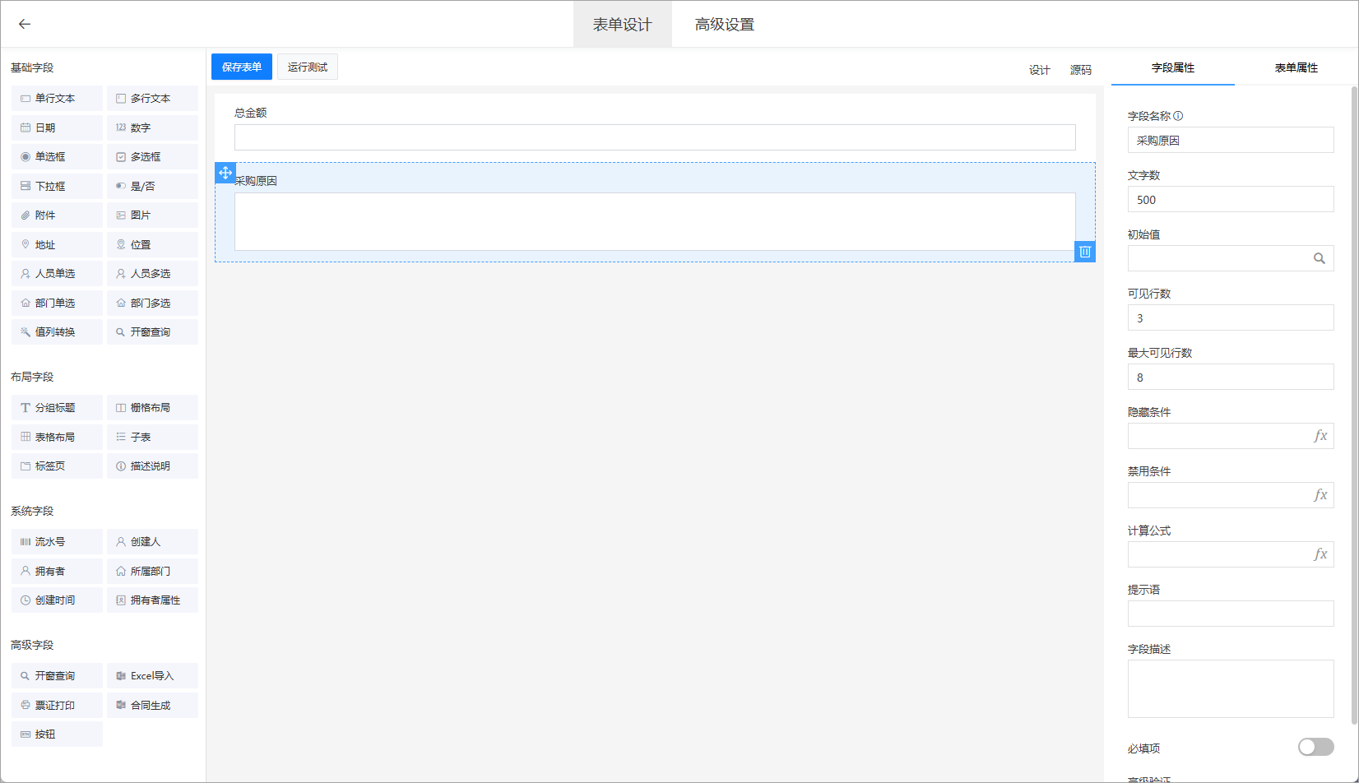The image size is (1359, 783).
Task: Add a 单选框 radio field
Action: [57, 157]
